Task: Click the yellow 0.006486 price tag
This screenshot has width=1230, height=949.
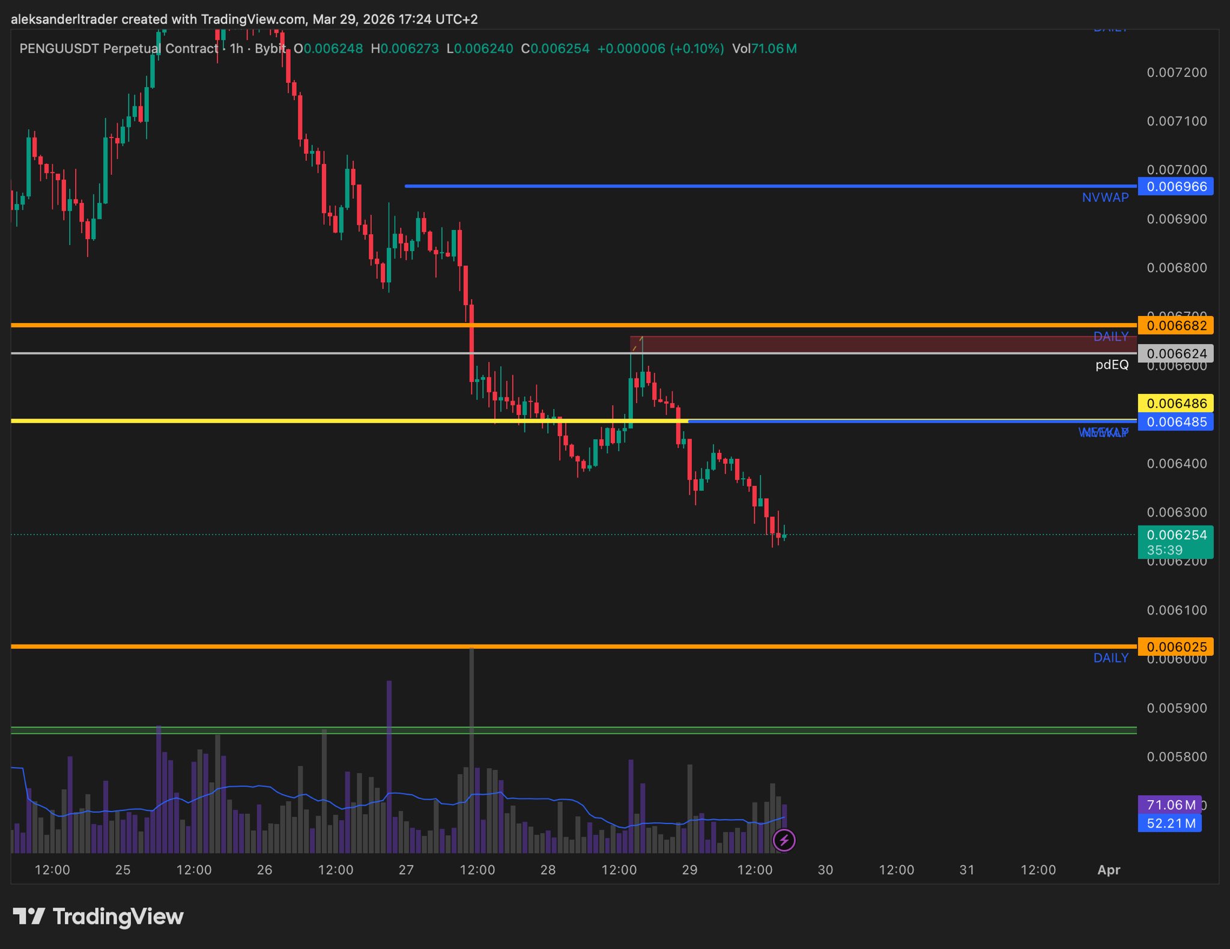Action: (1176, 403)
